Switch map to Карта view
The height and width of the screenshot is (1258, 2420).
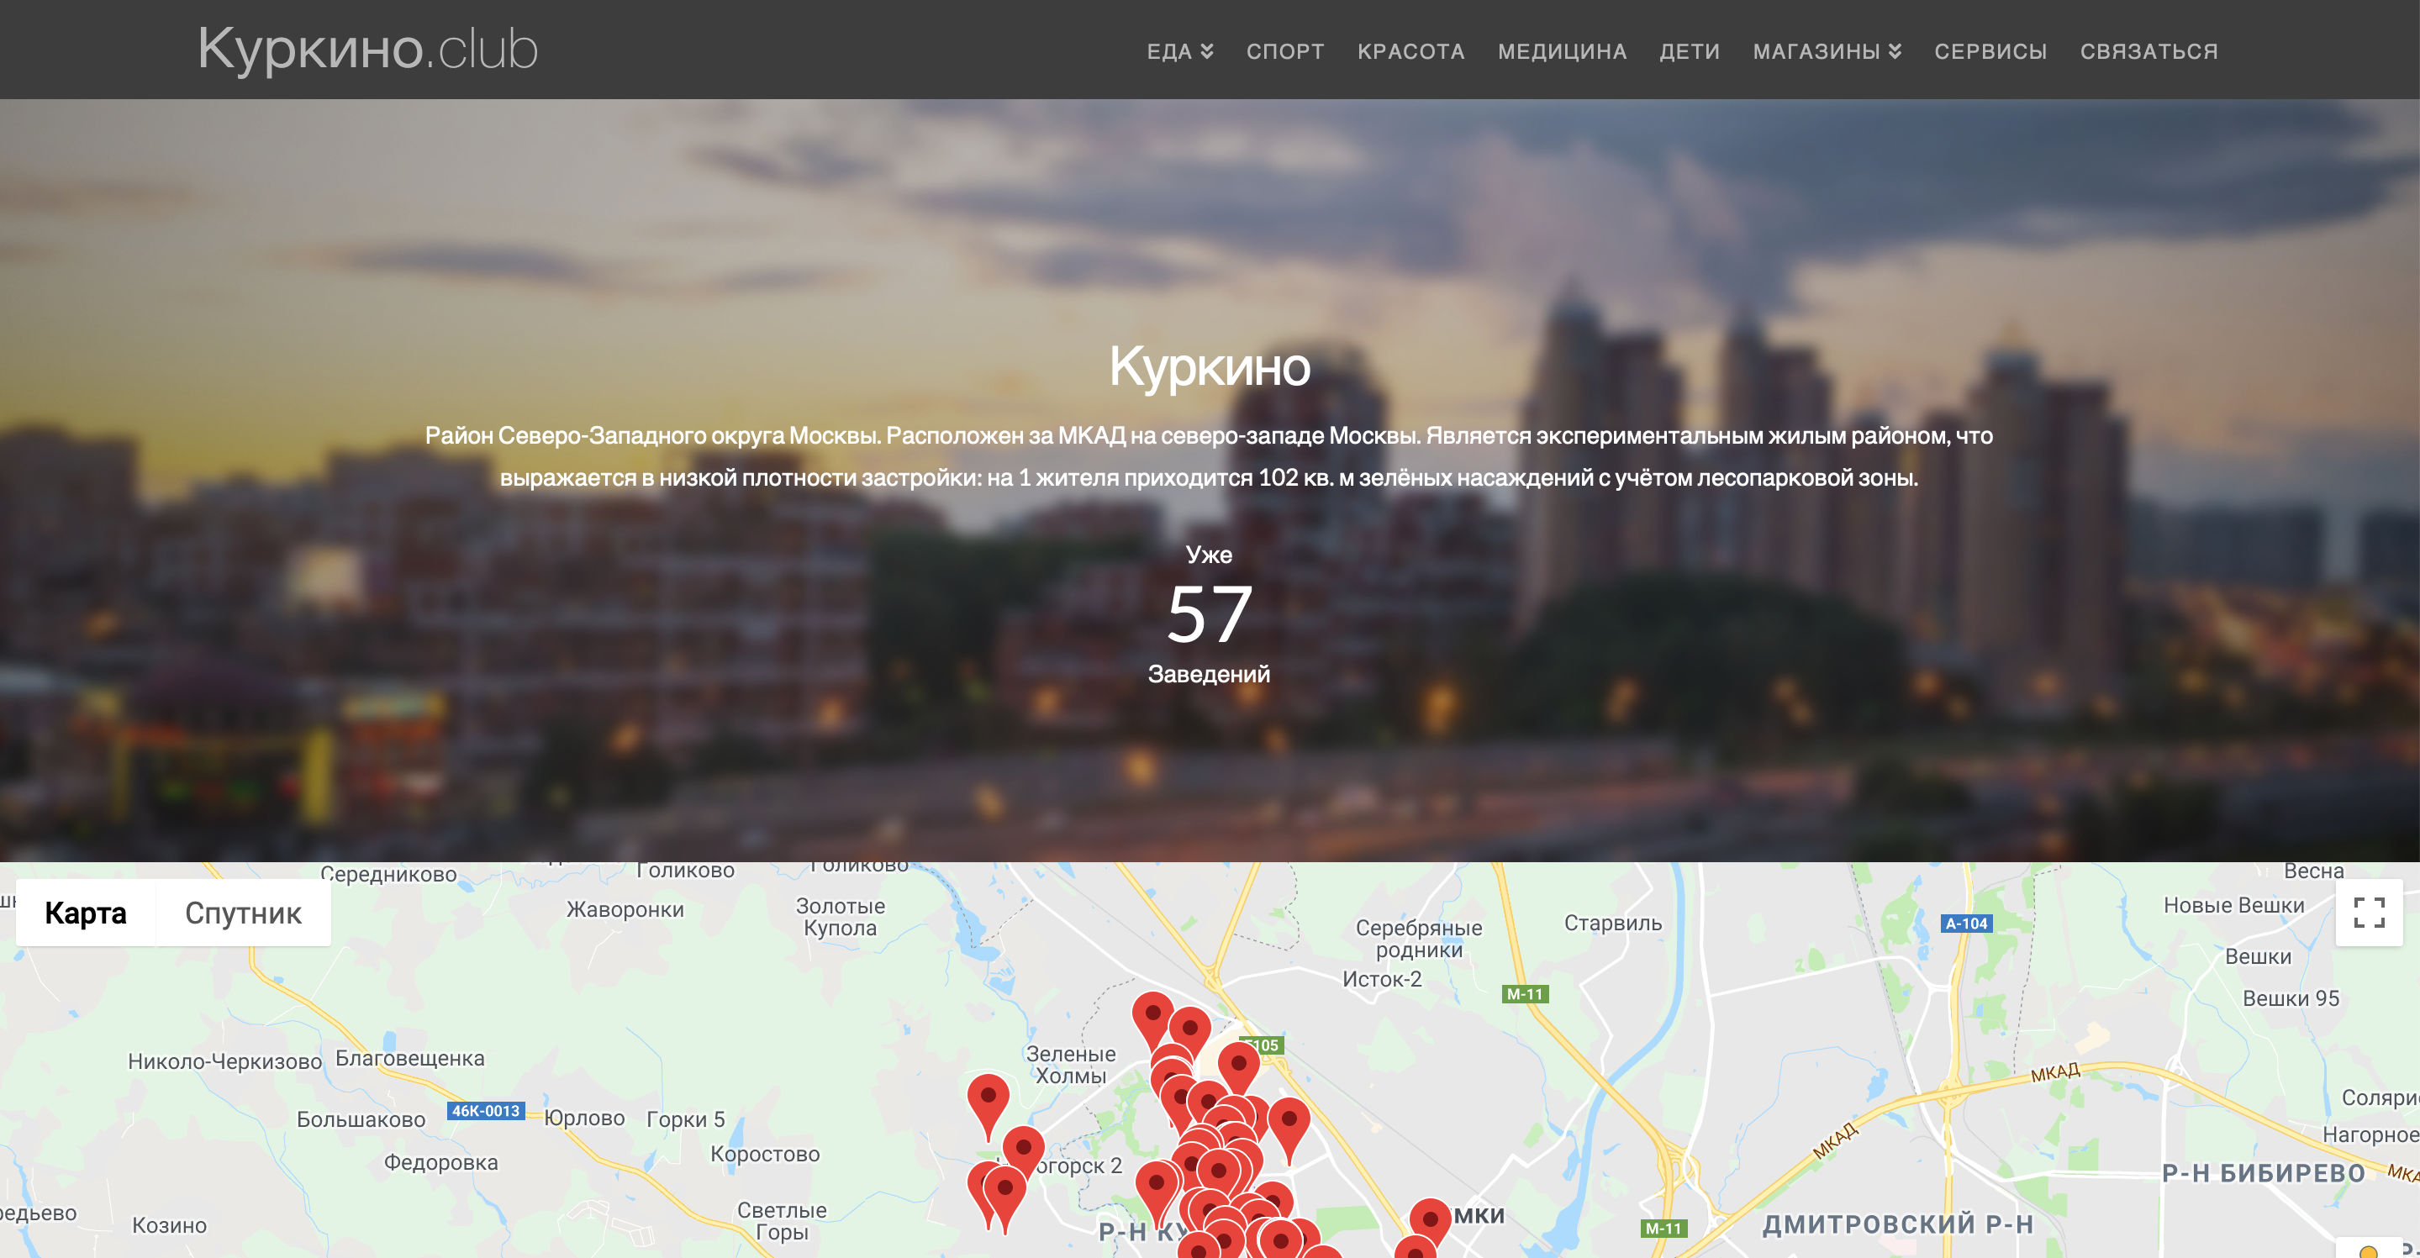86,913
